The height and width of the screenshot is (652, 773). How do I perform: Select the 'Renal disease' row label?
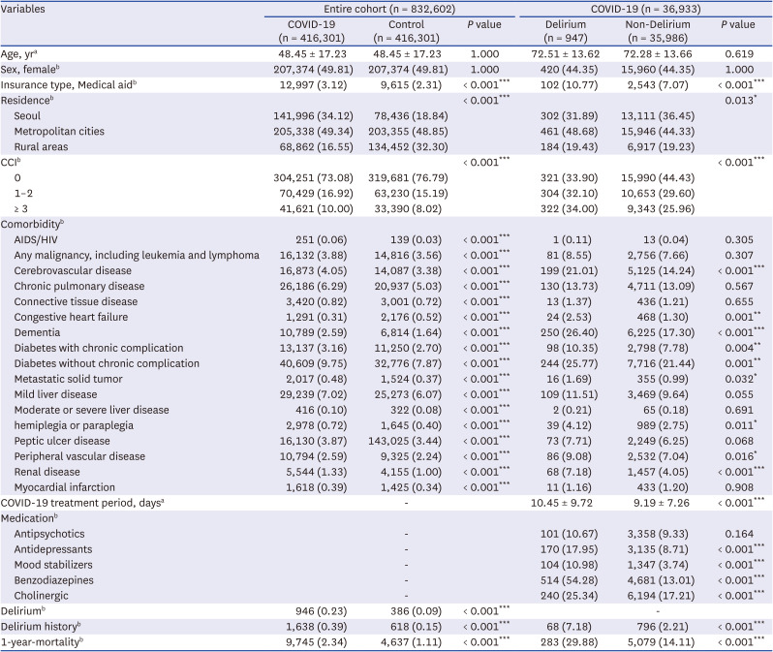[x=46, y=472]
